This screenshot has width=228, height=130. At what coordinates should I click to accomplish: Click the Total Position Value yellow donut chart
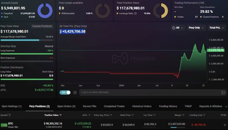coord(160,11)
